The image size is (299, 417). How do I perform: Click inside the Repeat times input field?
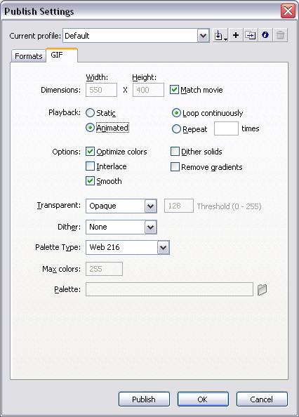pyautogui.click(x=226, y=128)
